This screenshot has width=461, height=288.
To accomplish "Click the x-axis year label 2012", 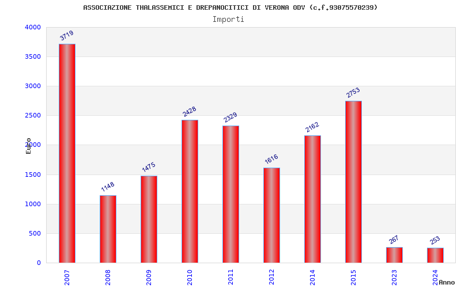I will 271,278.
